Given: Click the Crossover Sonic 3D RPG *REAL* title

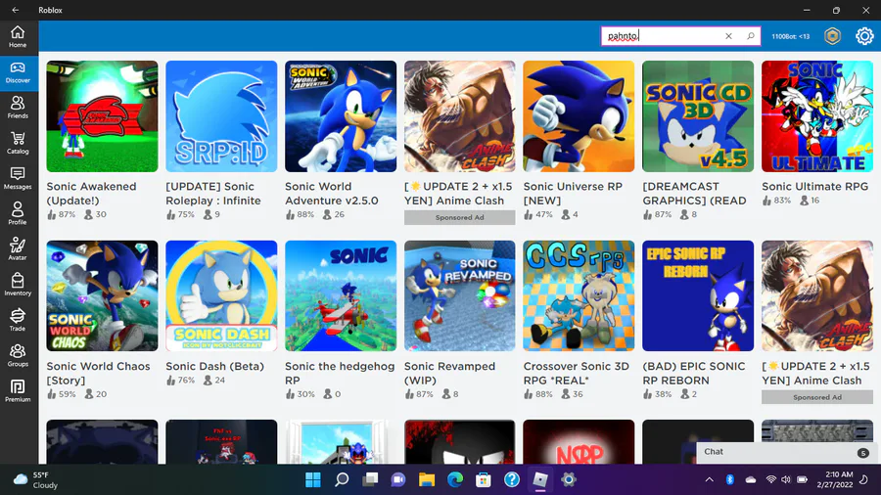Looking at the screenshot, I should 576,374.
